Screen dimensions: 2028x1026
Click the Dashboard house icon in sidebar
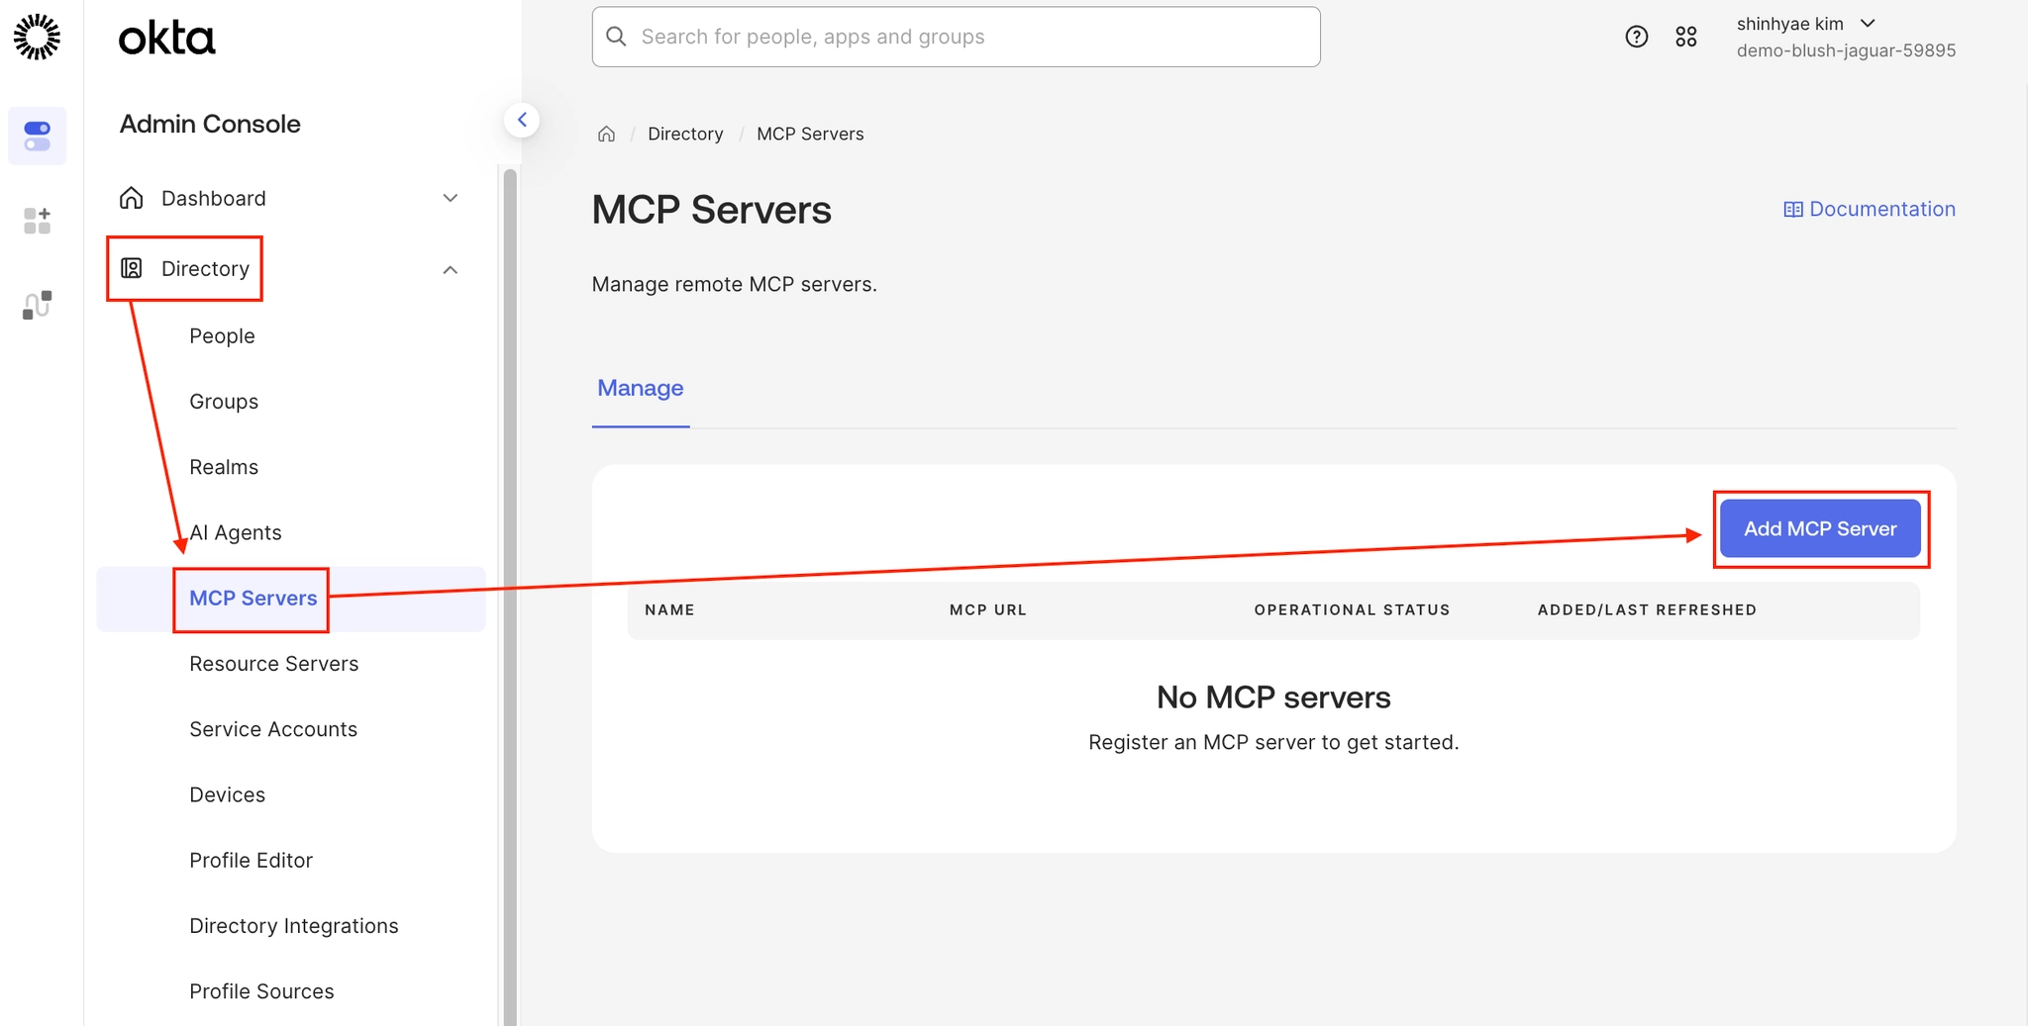tap(132, 198)
